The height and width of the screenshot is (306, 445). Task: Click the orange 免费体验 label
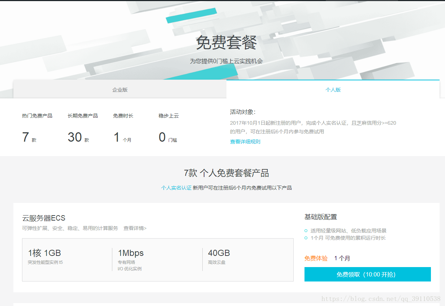pos(316,258)
